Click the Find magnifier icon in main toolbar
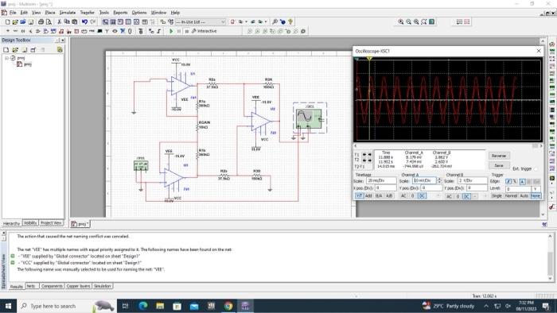Viewport: 557px width, 313px height. pos(275,22)
